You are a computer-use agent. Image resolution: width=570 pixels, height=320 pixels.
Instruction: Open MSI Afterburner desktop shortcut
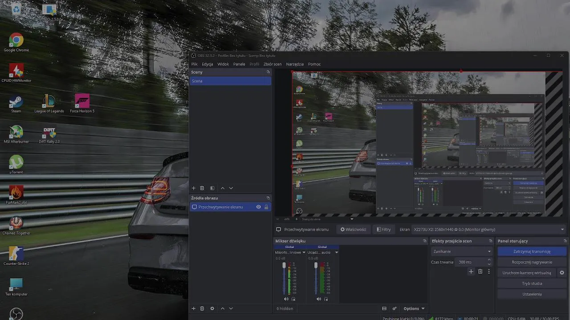[x=16, y=134]
